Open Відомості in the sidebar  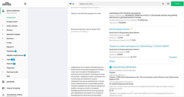pos(10,47)
